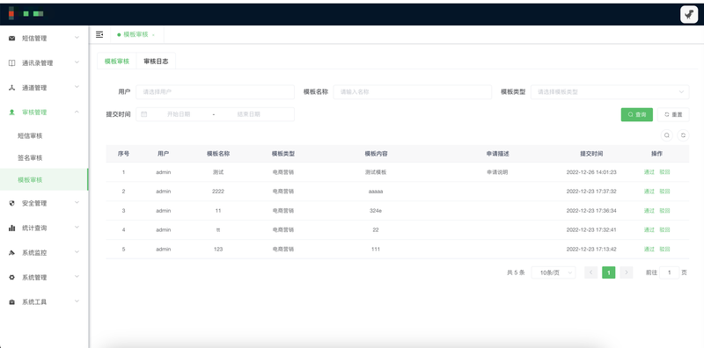Click the 安全管理 shield icon
Screen dimensions: 704x348
click(12, 204)
